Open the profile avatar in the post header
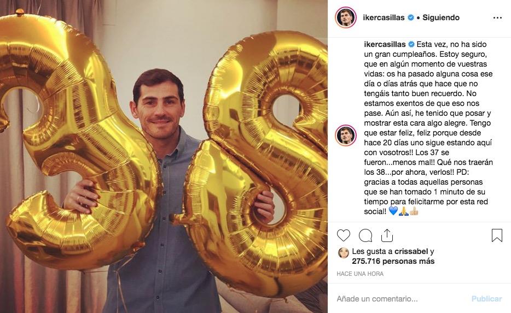This screenshot has width=511, height=313. tap(346, 17)
